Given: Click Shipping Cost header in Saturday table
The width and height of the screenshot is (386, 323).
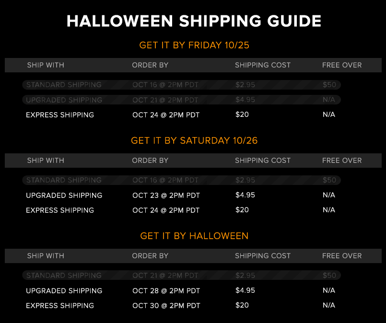Looking at the screenshot, I should (x=263, y=161).
